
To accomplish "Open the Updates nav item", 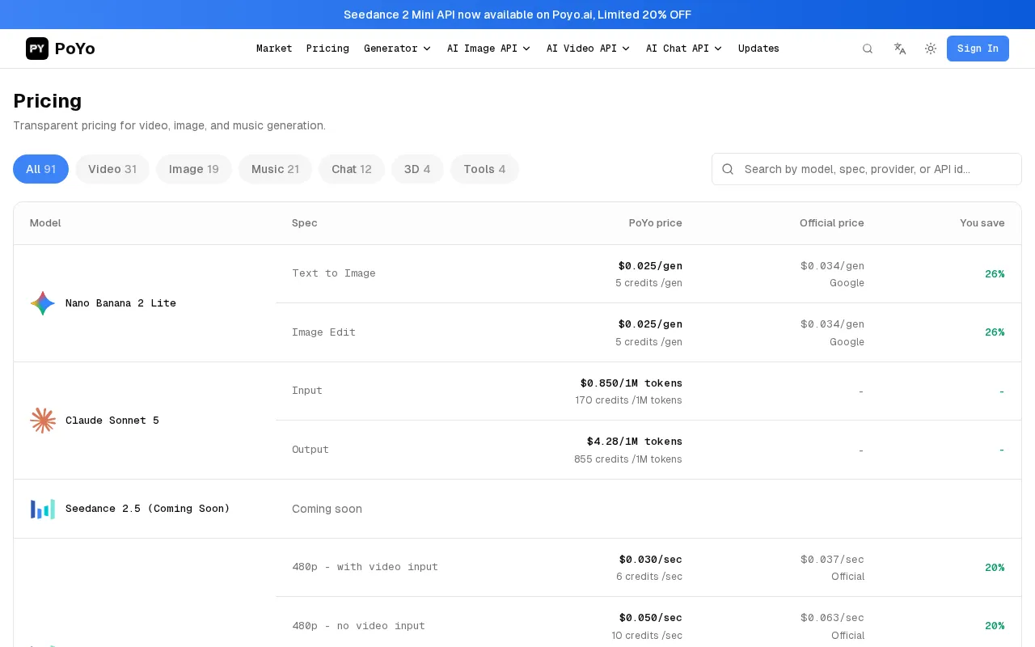I will click(x=758, y=49).
